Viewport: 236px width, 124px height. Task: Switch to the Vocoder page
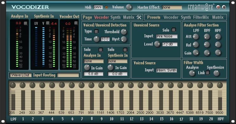102,17
